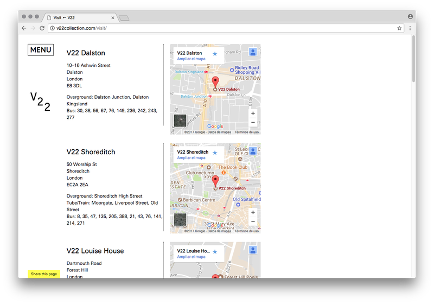Click The Book Club marker on the map
Viewport: 434px width, 304px height.
coord(224,172)
